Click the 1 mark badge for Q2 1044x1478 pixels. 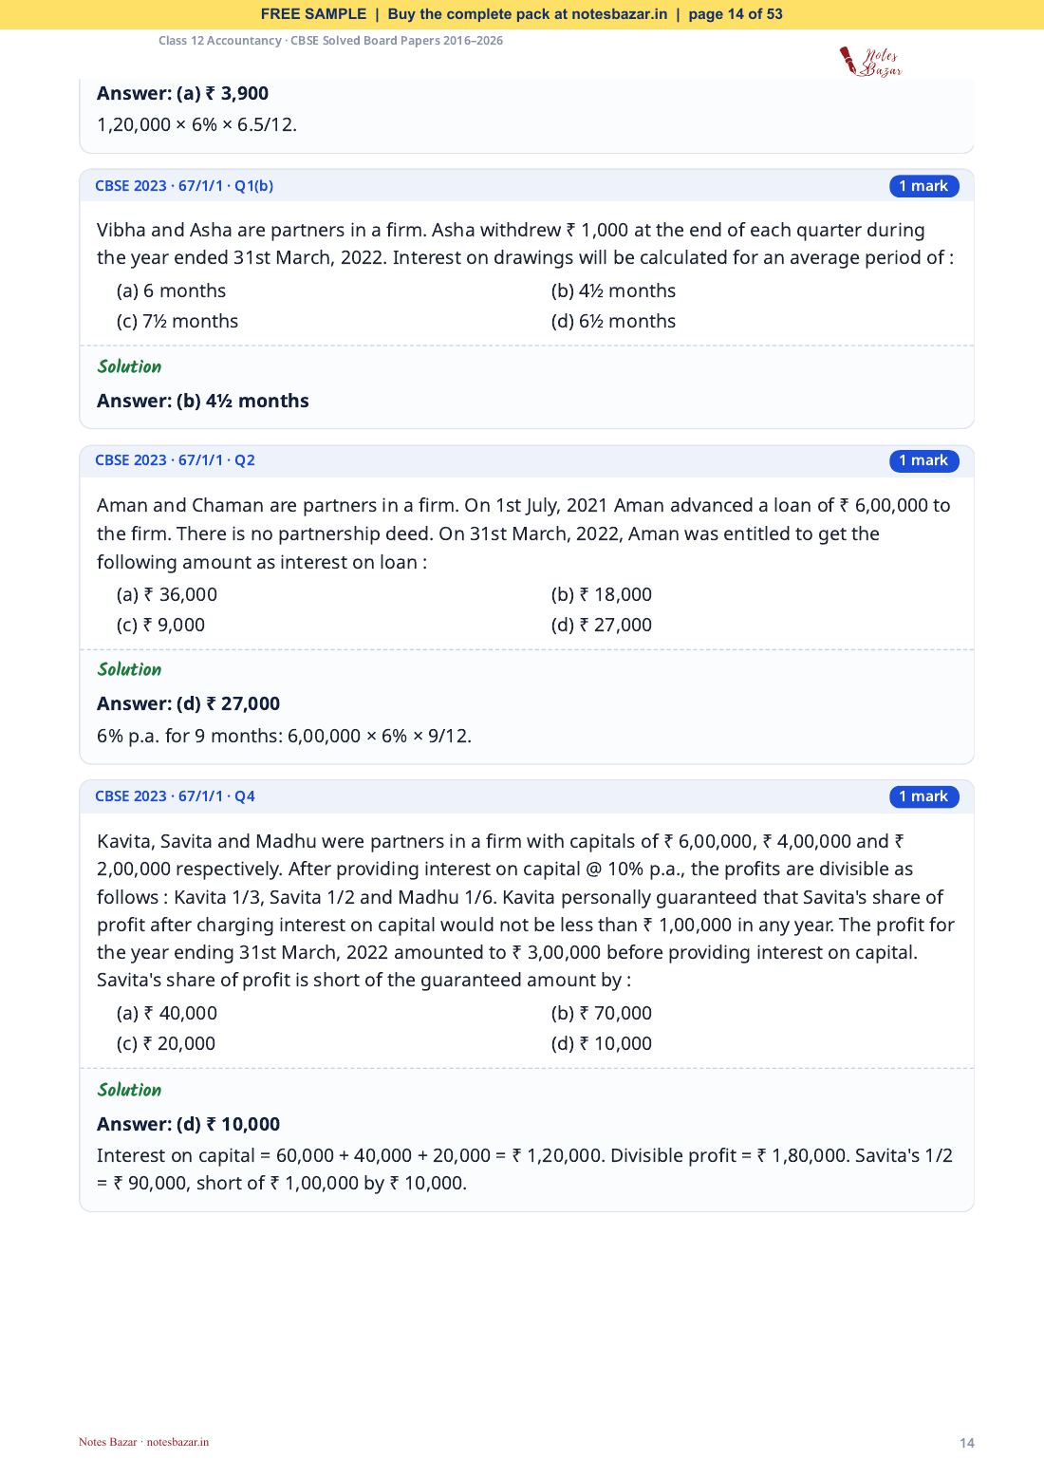coord(923,460)
